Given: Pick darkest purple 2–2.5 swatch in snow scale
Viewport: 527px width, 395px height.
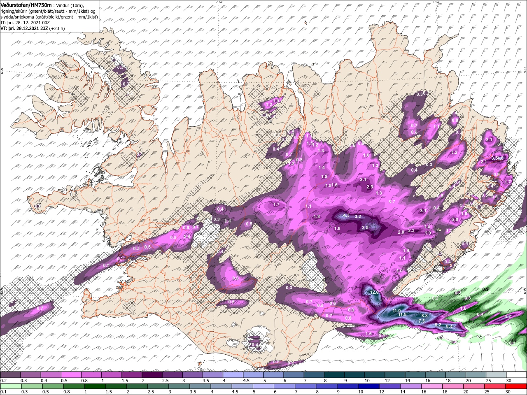Looking at the screenshot, I should [152, 375].
